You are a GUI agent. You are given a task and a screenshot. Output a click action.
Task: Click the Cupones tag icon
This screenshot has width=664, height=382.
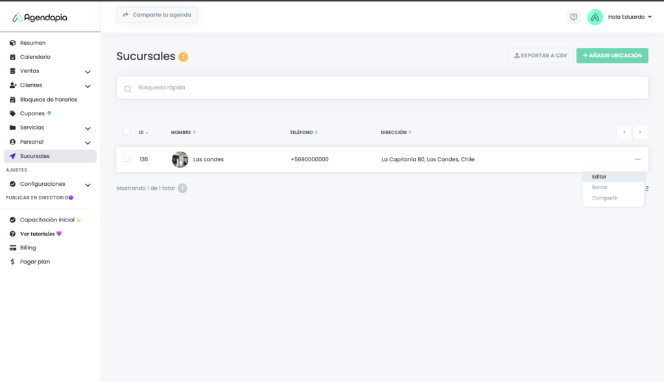tap(12, 113)
